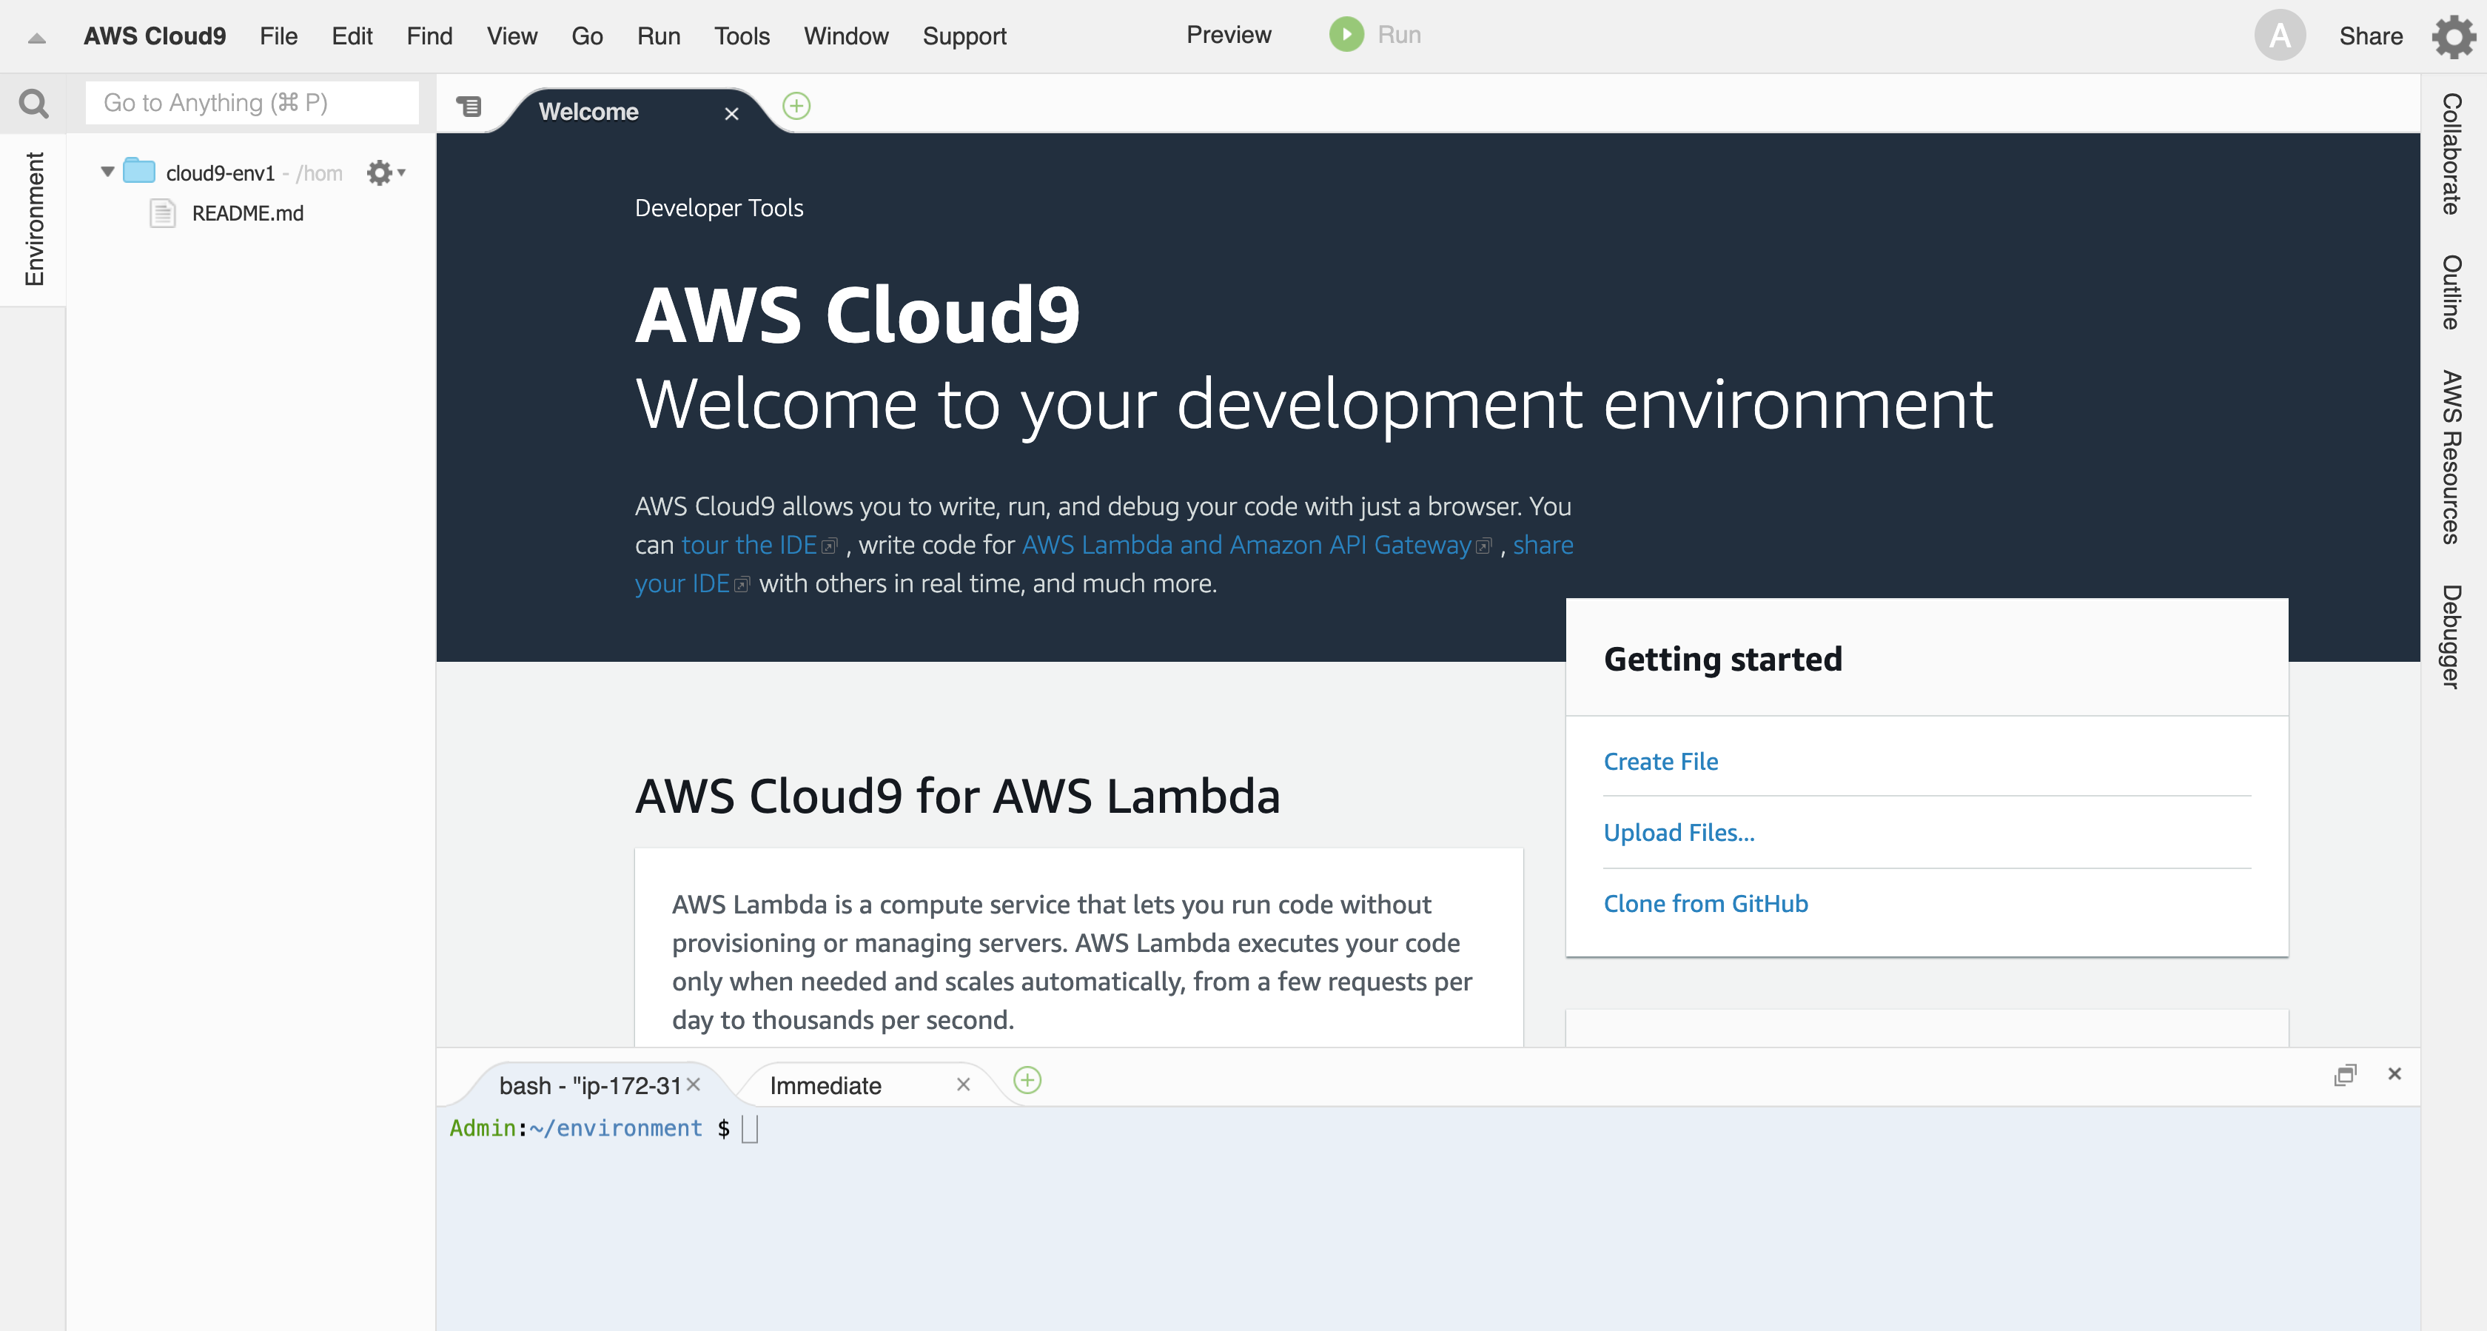Maximize the console panel

[2345, 1074]
